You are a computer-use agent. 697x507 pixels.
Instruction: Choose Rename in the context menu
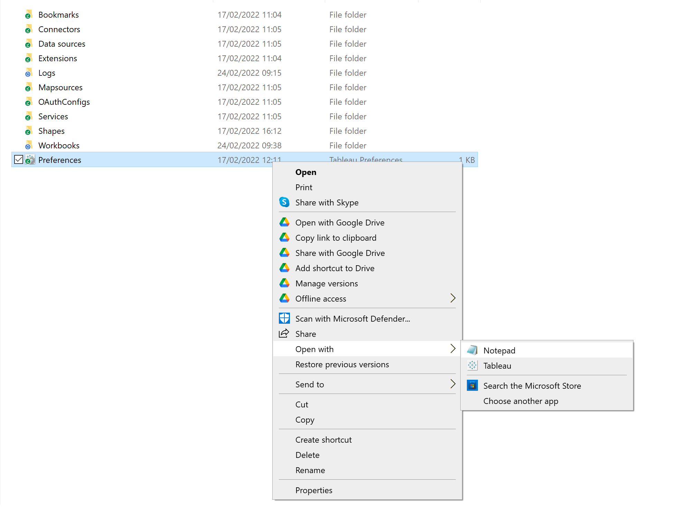[310, 470]
